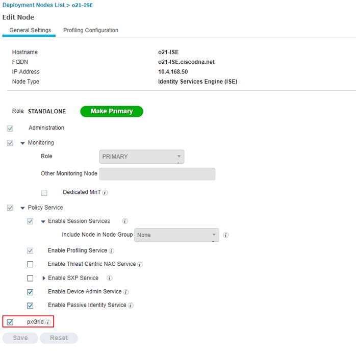Image resolution: width=356 pixels, height=355 pixels.
Task: Click the Make Primary button
Action: 112,112
